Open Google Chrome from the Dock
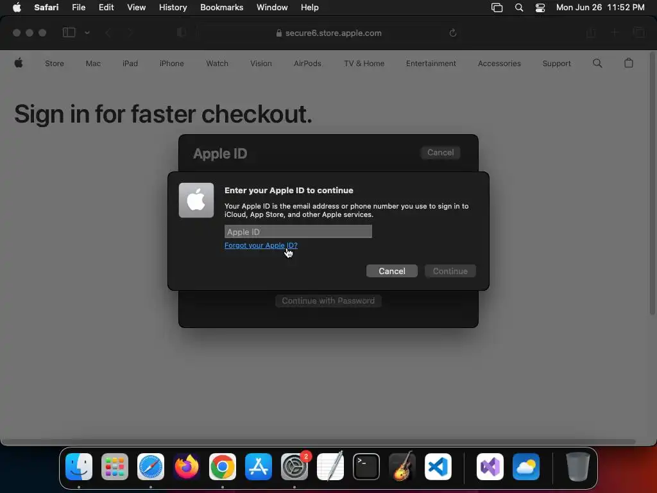Image resolution: width=657 pixels, height=493 pixels. [x=223, y=466]
